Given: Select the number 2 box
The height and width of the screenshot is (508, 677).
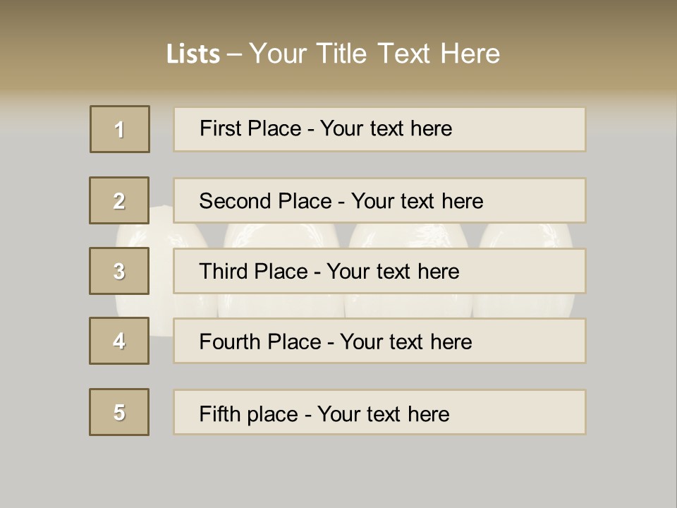Looking at the screenshot, I should [119, 200].
